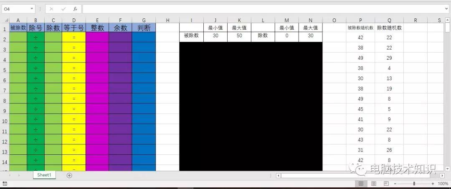Click the equals sign in cell D2
451x189 pixels.
click(x=74, y=37)
